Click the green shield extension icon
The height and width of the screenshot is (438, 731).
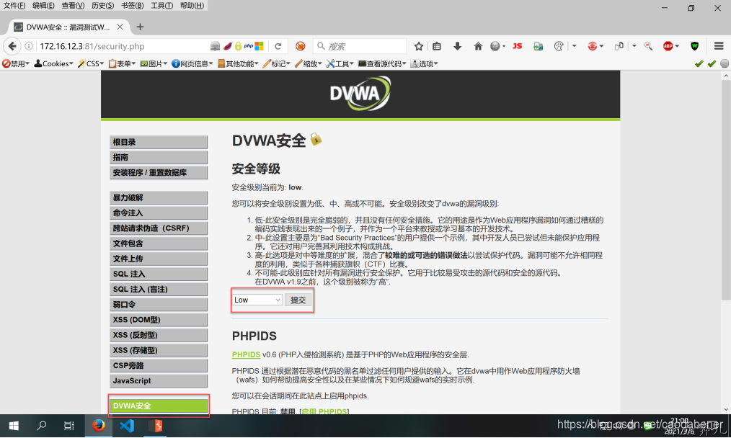point(695,46)
